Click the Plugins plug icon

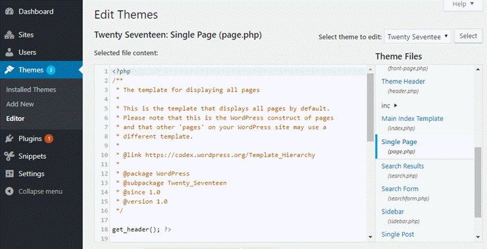tap(9, 139)
